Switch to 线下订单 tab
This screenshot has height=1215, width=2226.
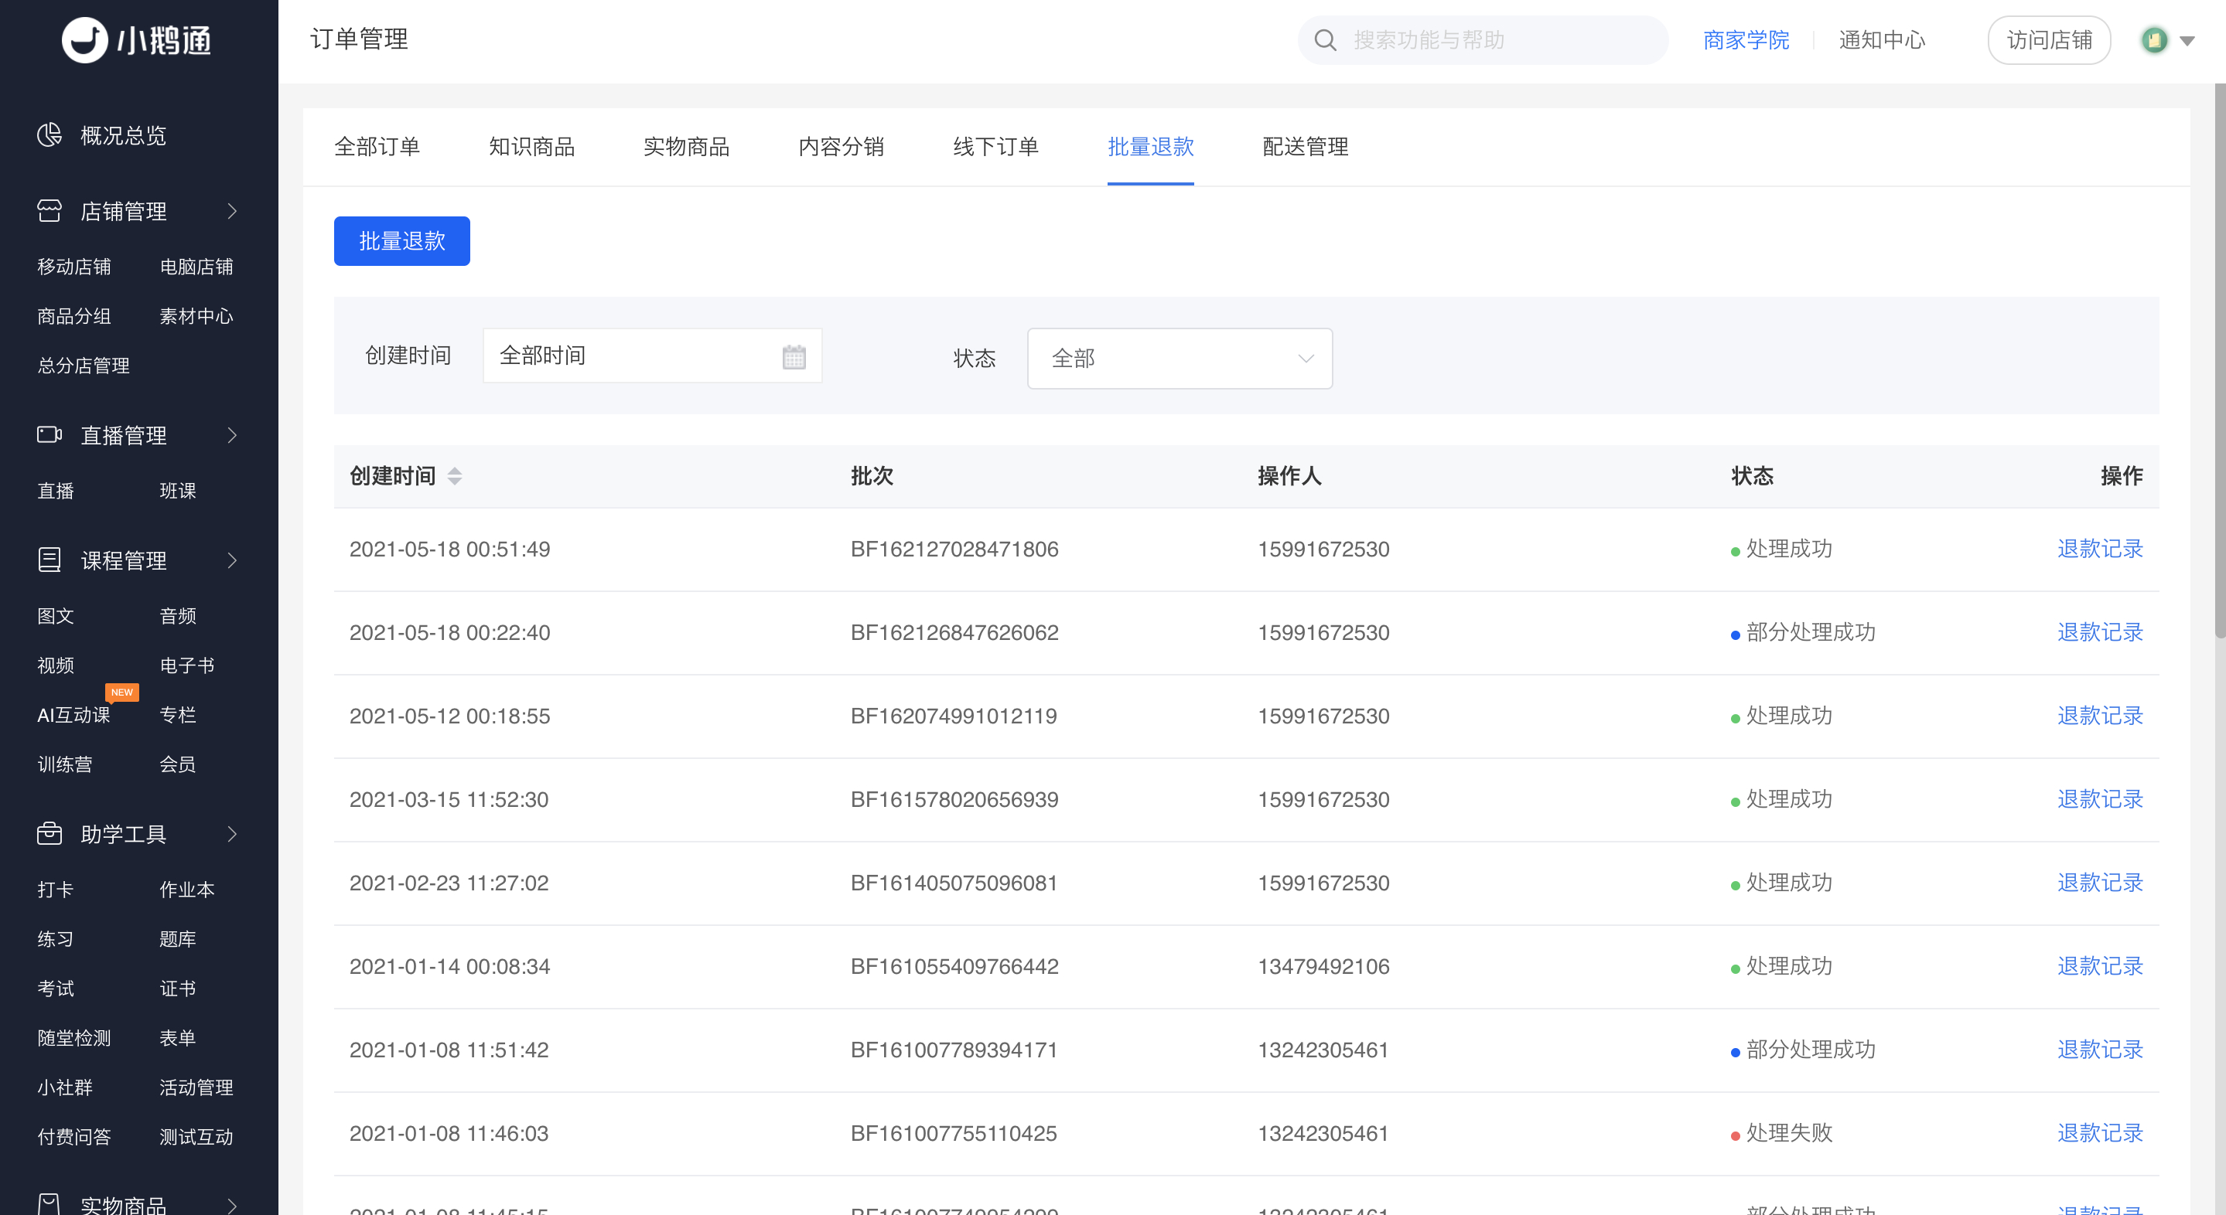coord(995,146)
